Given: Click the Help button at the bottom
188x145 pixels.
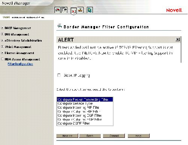Looking at the screenshot, I should (139, 136).
